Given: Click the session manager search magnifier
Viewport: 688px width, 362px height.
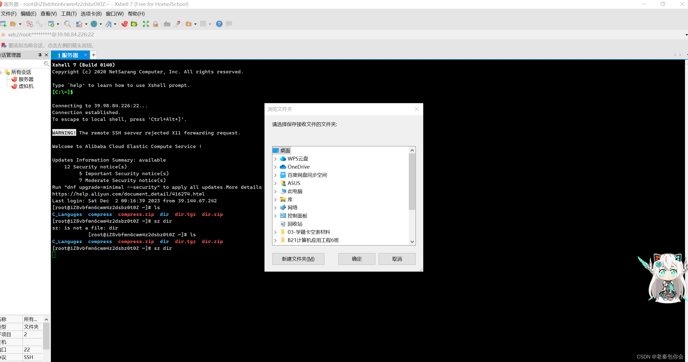Looking at the screenshot, I should (x=47, y=64).
